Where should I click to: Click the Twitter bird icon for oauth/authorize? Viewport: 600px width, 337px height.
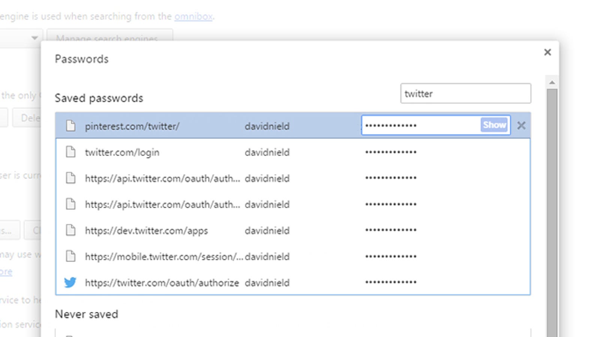70,282
